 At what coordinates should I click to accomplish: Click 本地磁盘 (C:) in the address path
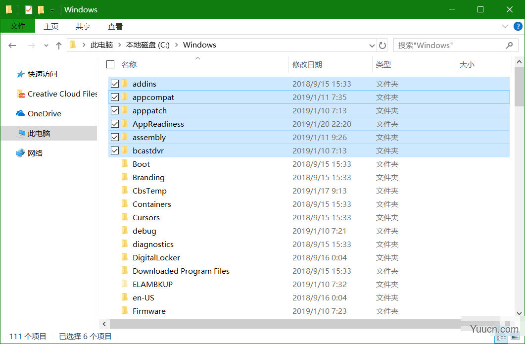click(147, 45)
